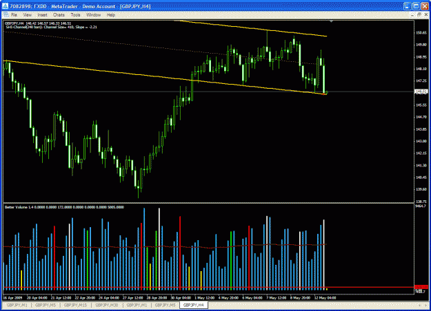
Task: Click the chart document icon beside File
Action: pyautogui.click(x=6, y=15)
